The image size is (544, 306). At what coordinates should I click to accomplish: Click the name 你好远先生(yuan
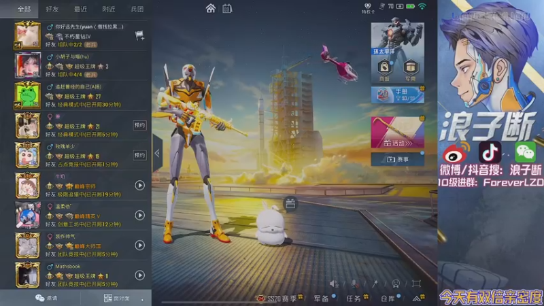coord(89,27)
